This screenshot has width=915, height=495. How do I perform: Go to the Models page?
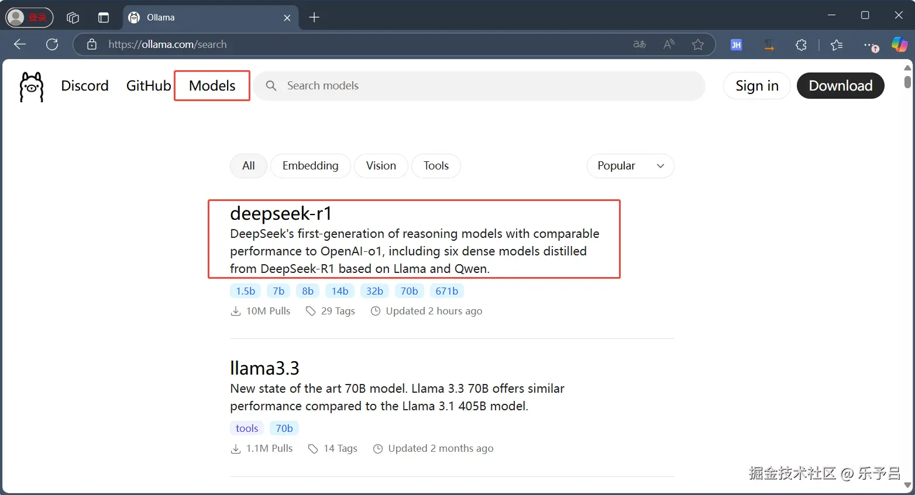coord(212,86)
